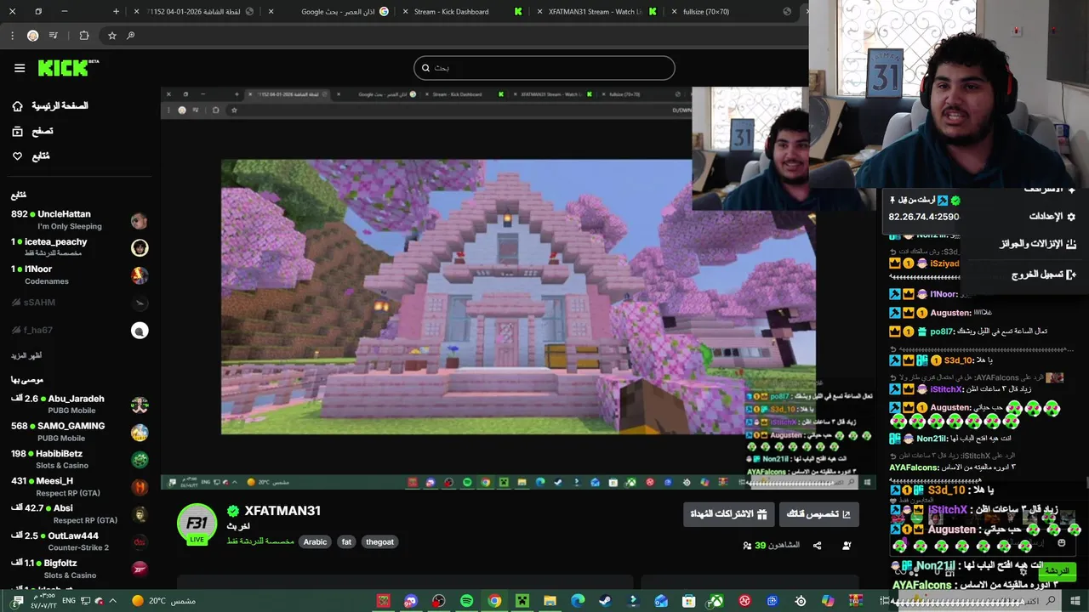Screen dimensions: 1089x612
Task: Open SAMO_GAMING recommended channel
Action: coord(80,432)
